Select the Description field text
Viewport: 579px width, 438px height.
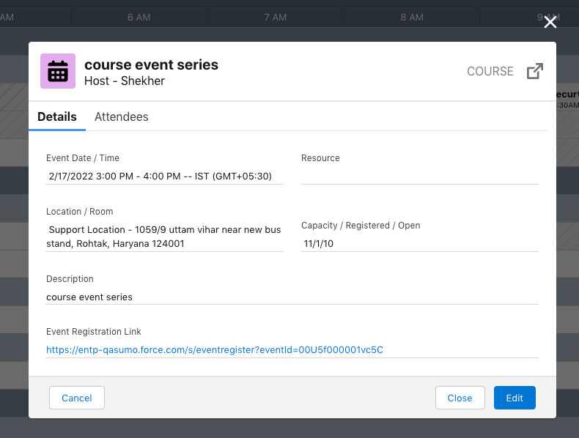(x=89, y=297)
